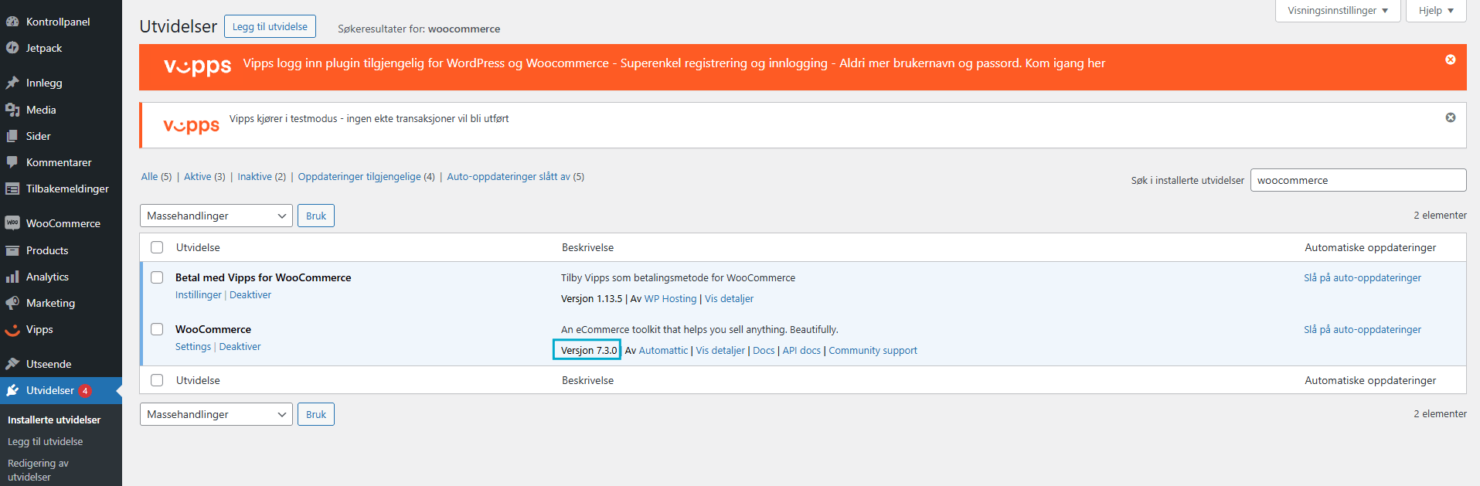The height and width of the screenshot is (486, 1480).
Task: Click the Sider pages icon
Action: point(12,136)
